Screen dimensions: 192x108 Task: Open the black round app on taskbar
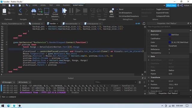pyautogui.click(x=19, y=106)
